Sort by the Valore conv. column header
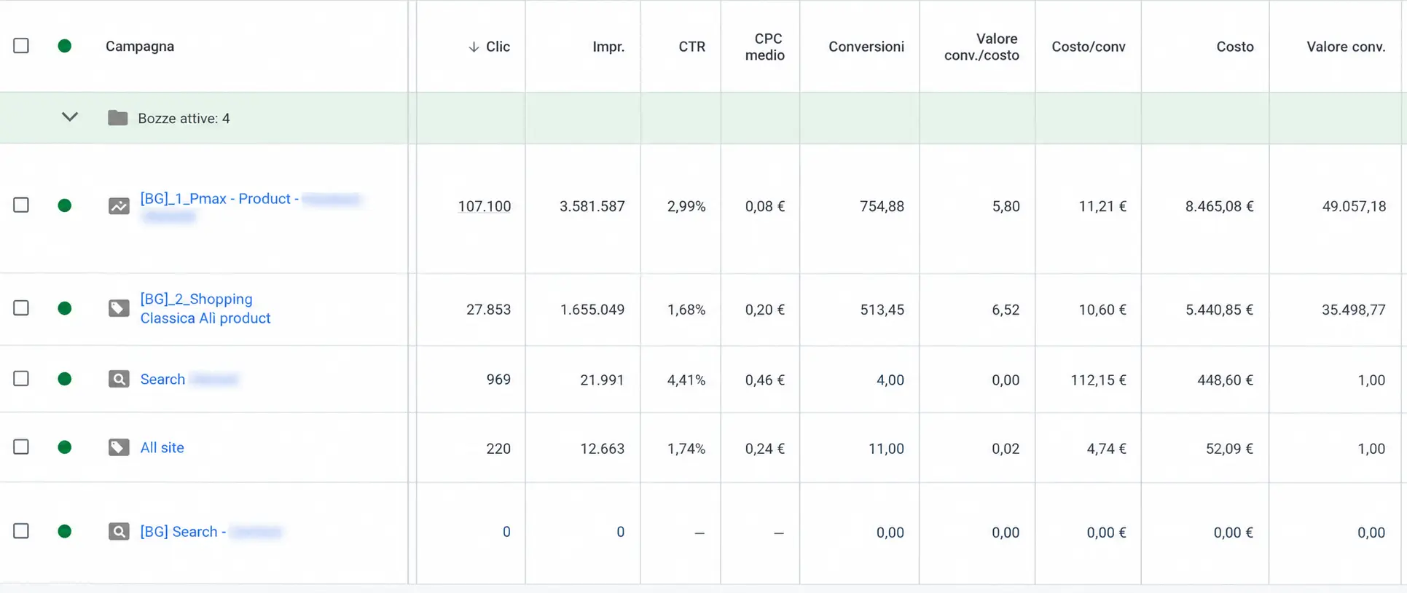Screen dimensions: 1407x593 1346,47
